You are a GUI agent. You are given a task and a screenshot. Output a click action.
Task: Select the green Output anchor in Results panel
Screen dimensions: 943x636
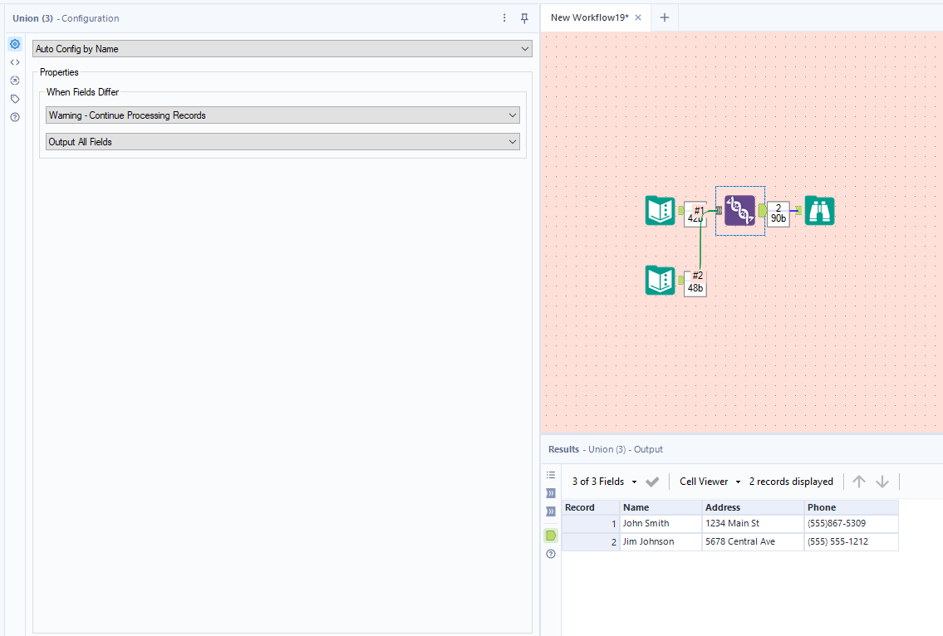pos(550,535)
